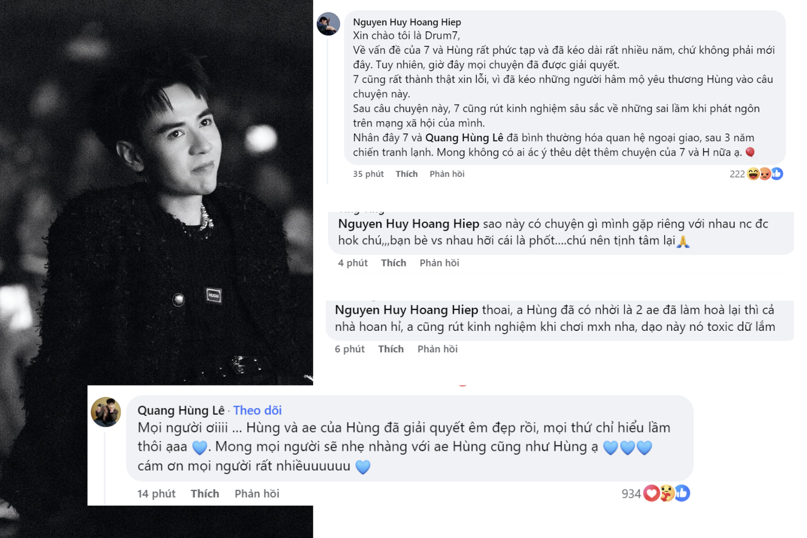Click the haha reaction icon on Drum7's comment
The image size is (807, 538).
pyautogui.click(x=753, y=174)
